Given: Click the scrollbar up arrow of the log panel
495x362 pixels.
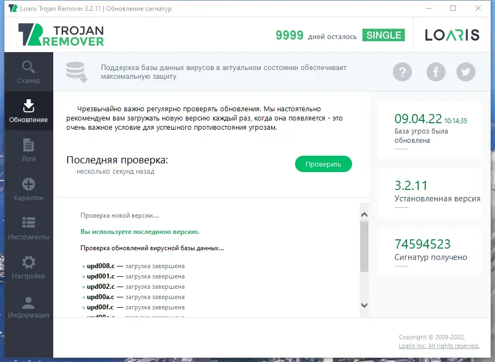Looking at the screenshot, I should click(x=364, y=214).
